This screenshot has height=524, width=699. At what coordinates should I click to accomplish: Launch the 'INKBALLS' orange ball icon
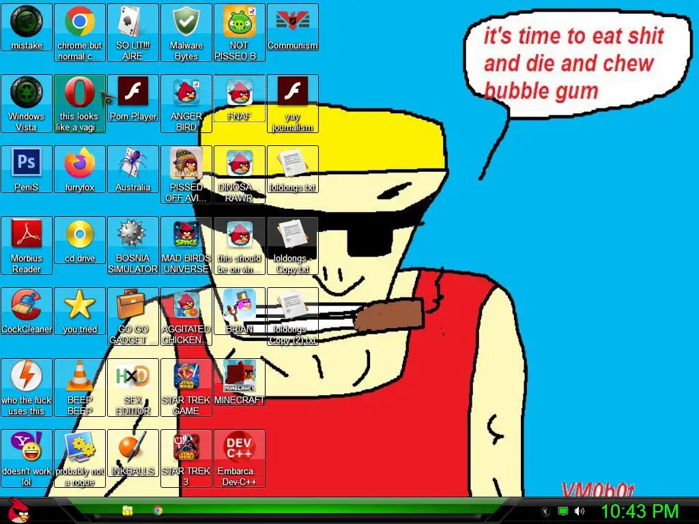tap(132, 453)
